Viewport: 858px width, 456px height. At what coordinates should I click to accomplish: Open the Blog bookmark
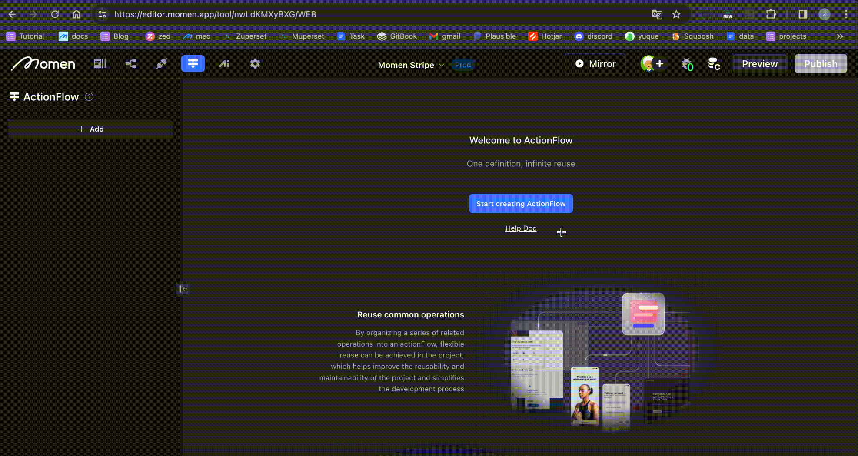point(115,36)
